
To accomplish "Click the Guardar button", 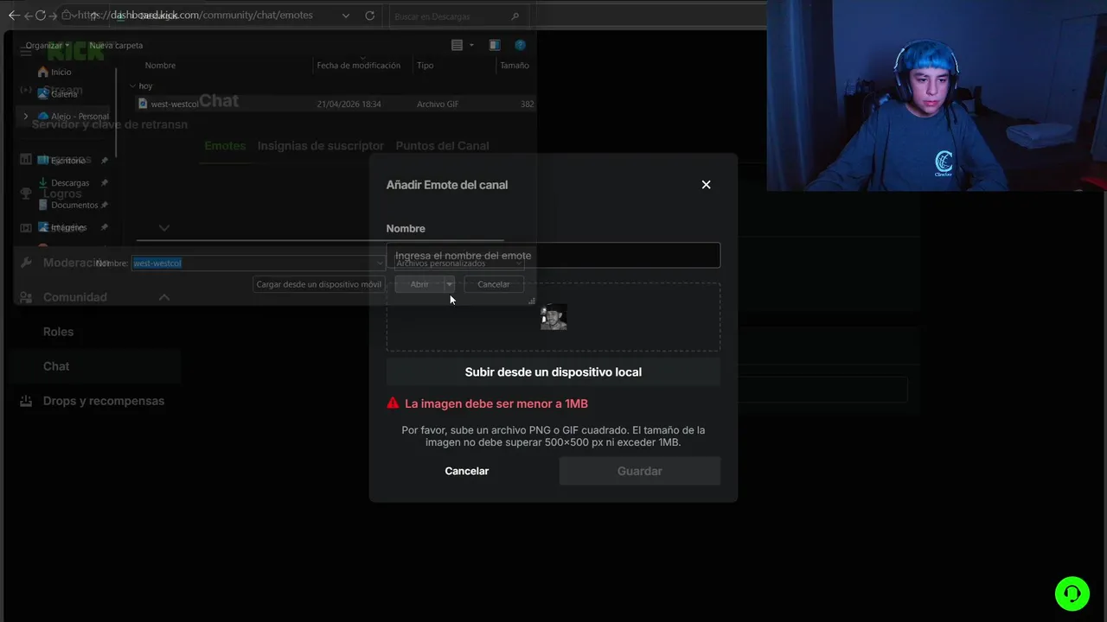I will point(640,471).
